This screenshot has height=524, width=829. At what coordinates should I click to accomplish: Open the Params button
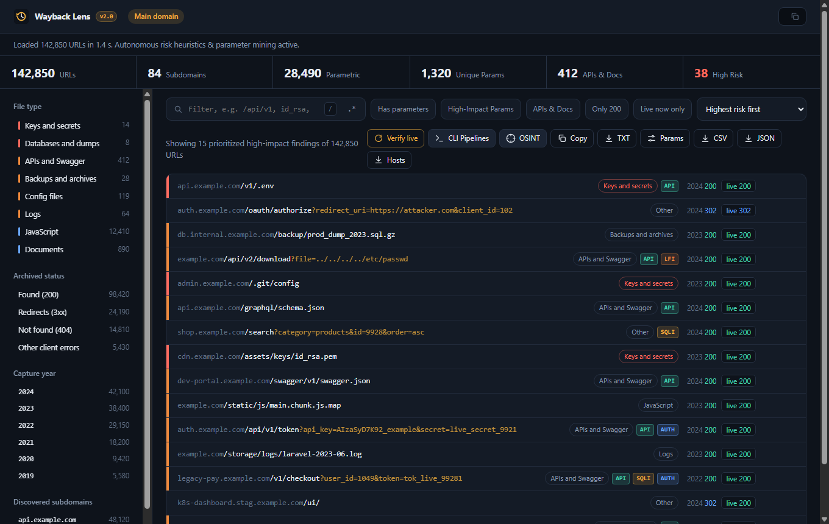[x=665, y=138]
